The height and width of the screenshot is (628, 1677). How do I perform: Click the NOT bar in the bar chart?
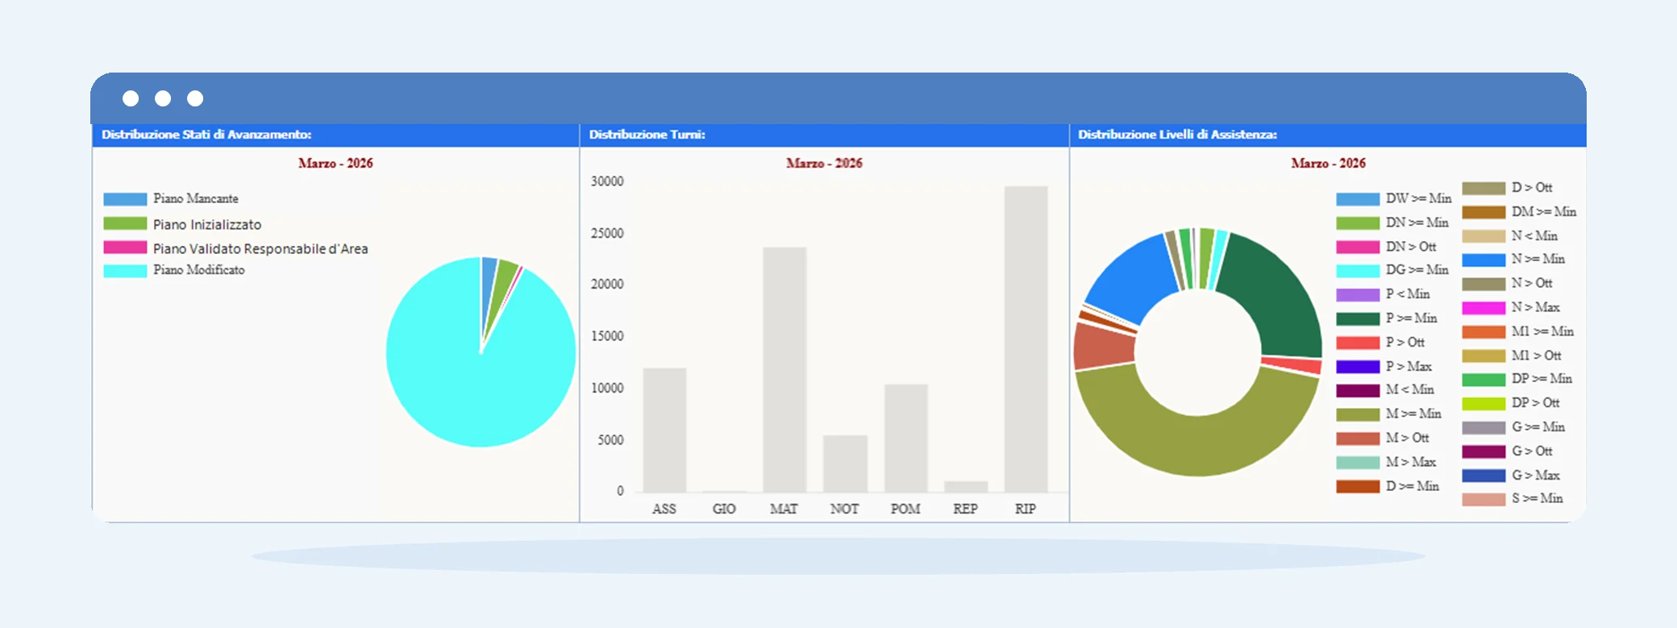845,464
